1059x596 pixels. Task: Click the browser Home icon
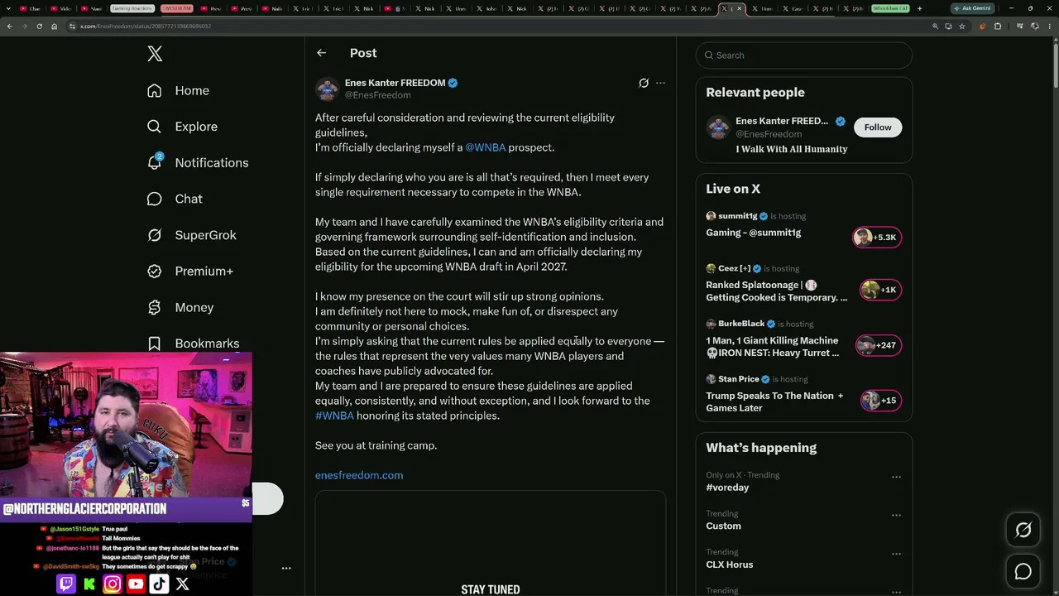[x=54, y=26]
